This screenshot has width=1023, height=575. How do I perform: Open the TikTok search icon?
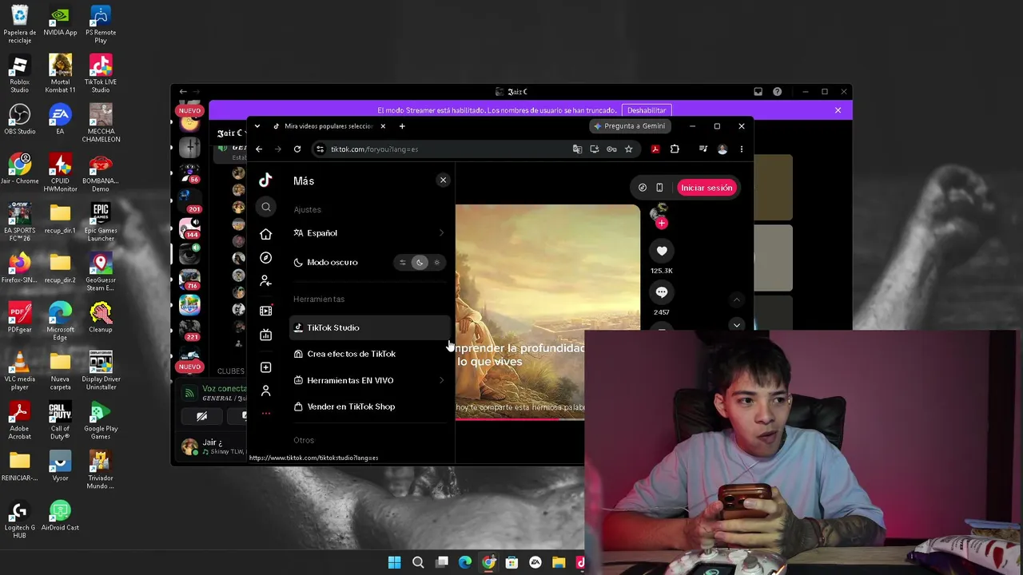pyautogui.click(x=266, y=208)
